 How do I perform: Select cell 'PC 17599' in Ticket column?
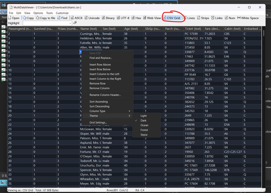click(x=194, y=34)
